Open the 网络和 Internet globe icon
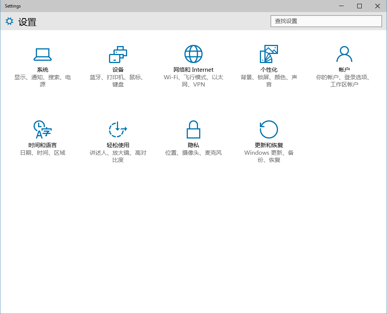 coord(193,54)
